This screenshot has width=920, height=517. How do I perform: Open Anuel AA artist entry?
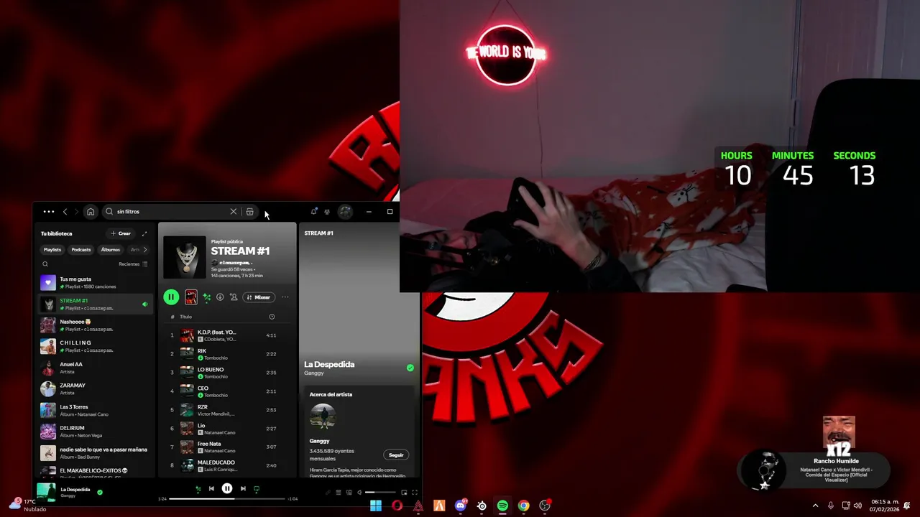96,368
